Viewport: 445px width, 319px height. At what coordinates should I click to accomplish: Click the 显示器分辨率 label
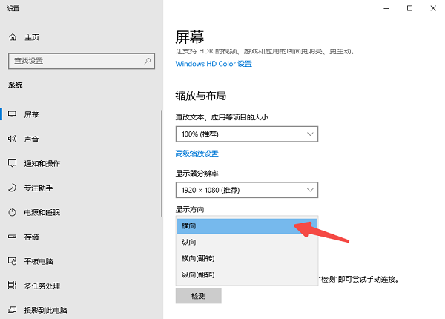[x=197, y=173]
